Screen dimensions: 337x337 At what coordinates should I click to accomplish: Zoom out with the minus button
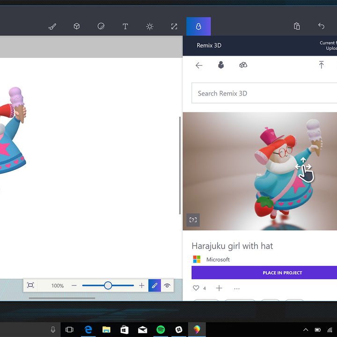coord(74,286)
